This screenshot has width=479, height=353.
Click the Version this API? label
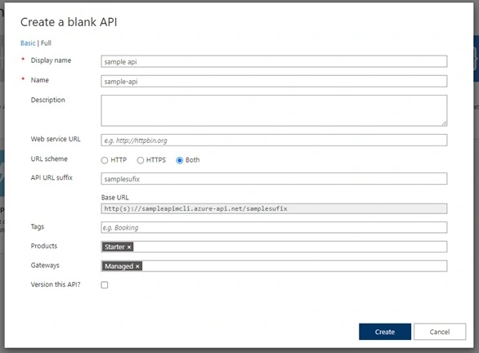(x=56, y=284)
